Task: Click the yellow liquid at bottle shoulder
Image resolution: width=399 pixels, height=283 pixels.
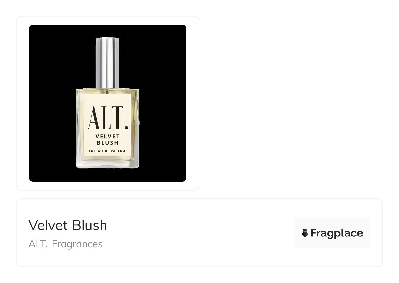Action: click(x=107, y=92)
